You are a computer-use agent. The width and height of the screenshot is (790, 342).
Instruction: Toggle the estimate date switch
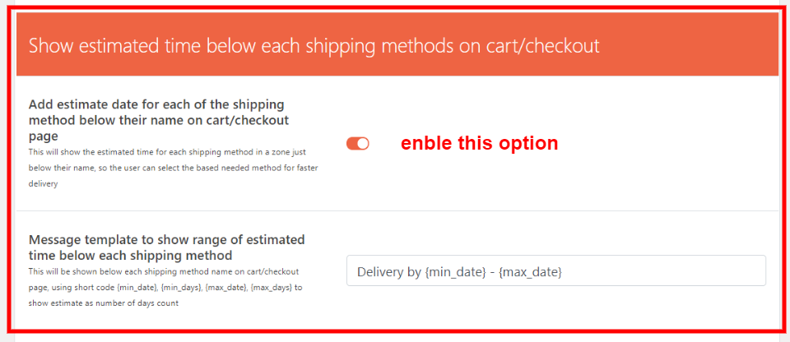tap(358, 144)
